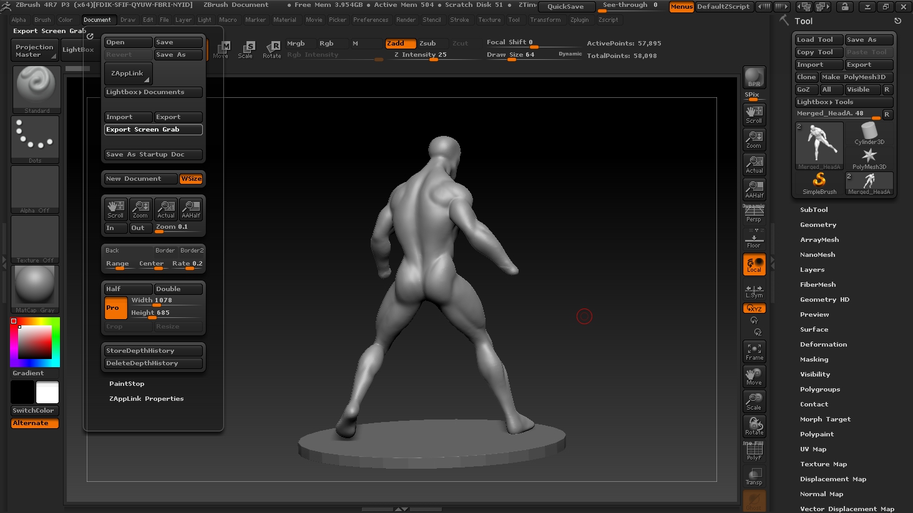Select the SimpleBrush tool
913x513 pixels.
pyautogui.click(x=819, y=184)
